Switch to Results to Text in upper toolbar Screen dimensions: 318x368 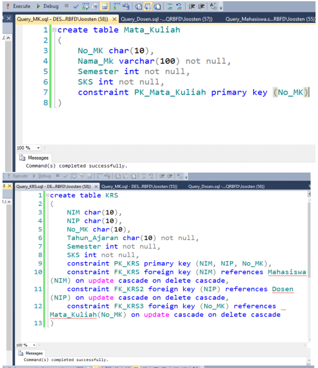[139, 6]
